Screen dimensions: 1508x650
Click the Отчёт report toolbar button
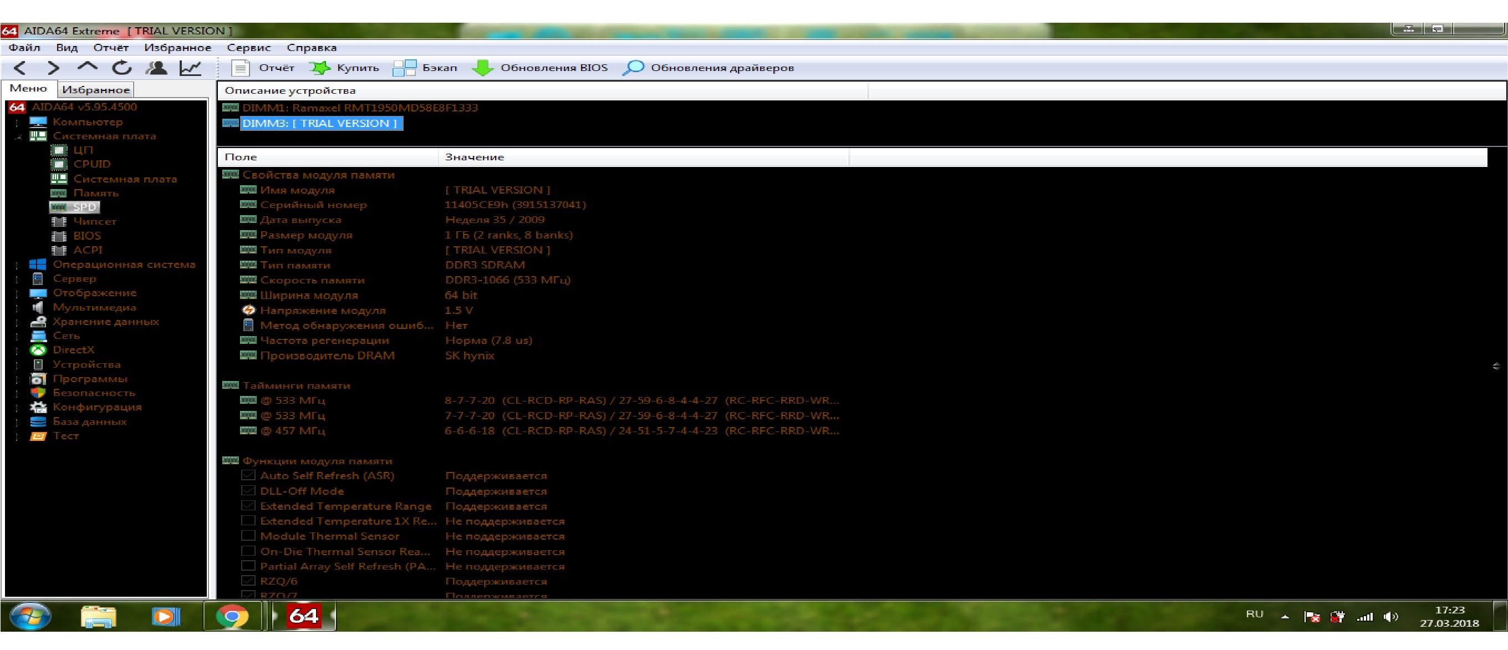click(x=263, y=68)
